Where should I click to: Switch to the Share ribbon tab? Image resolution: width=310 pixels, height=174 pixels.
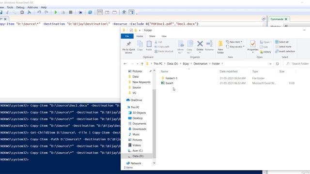coord(152,36)
